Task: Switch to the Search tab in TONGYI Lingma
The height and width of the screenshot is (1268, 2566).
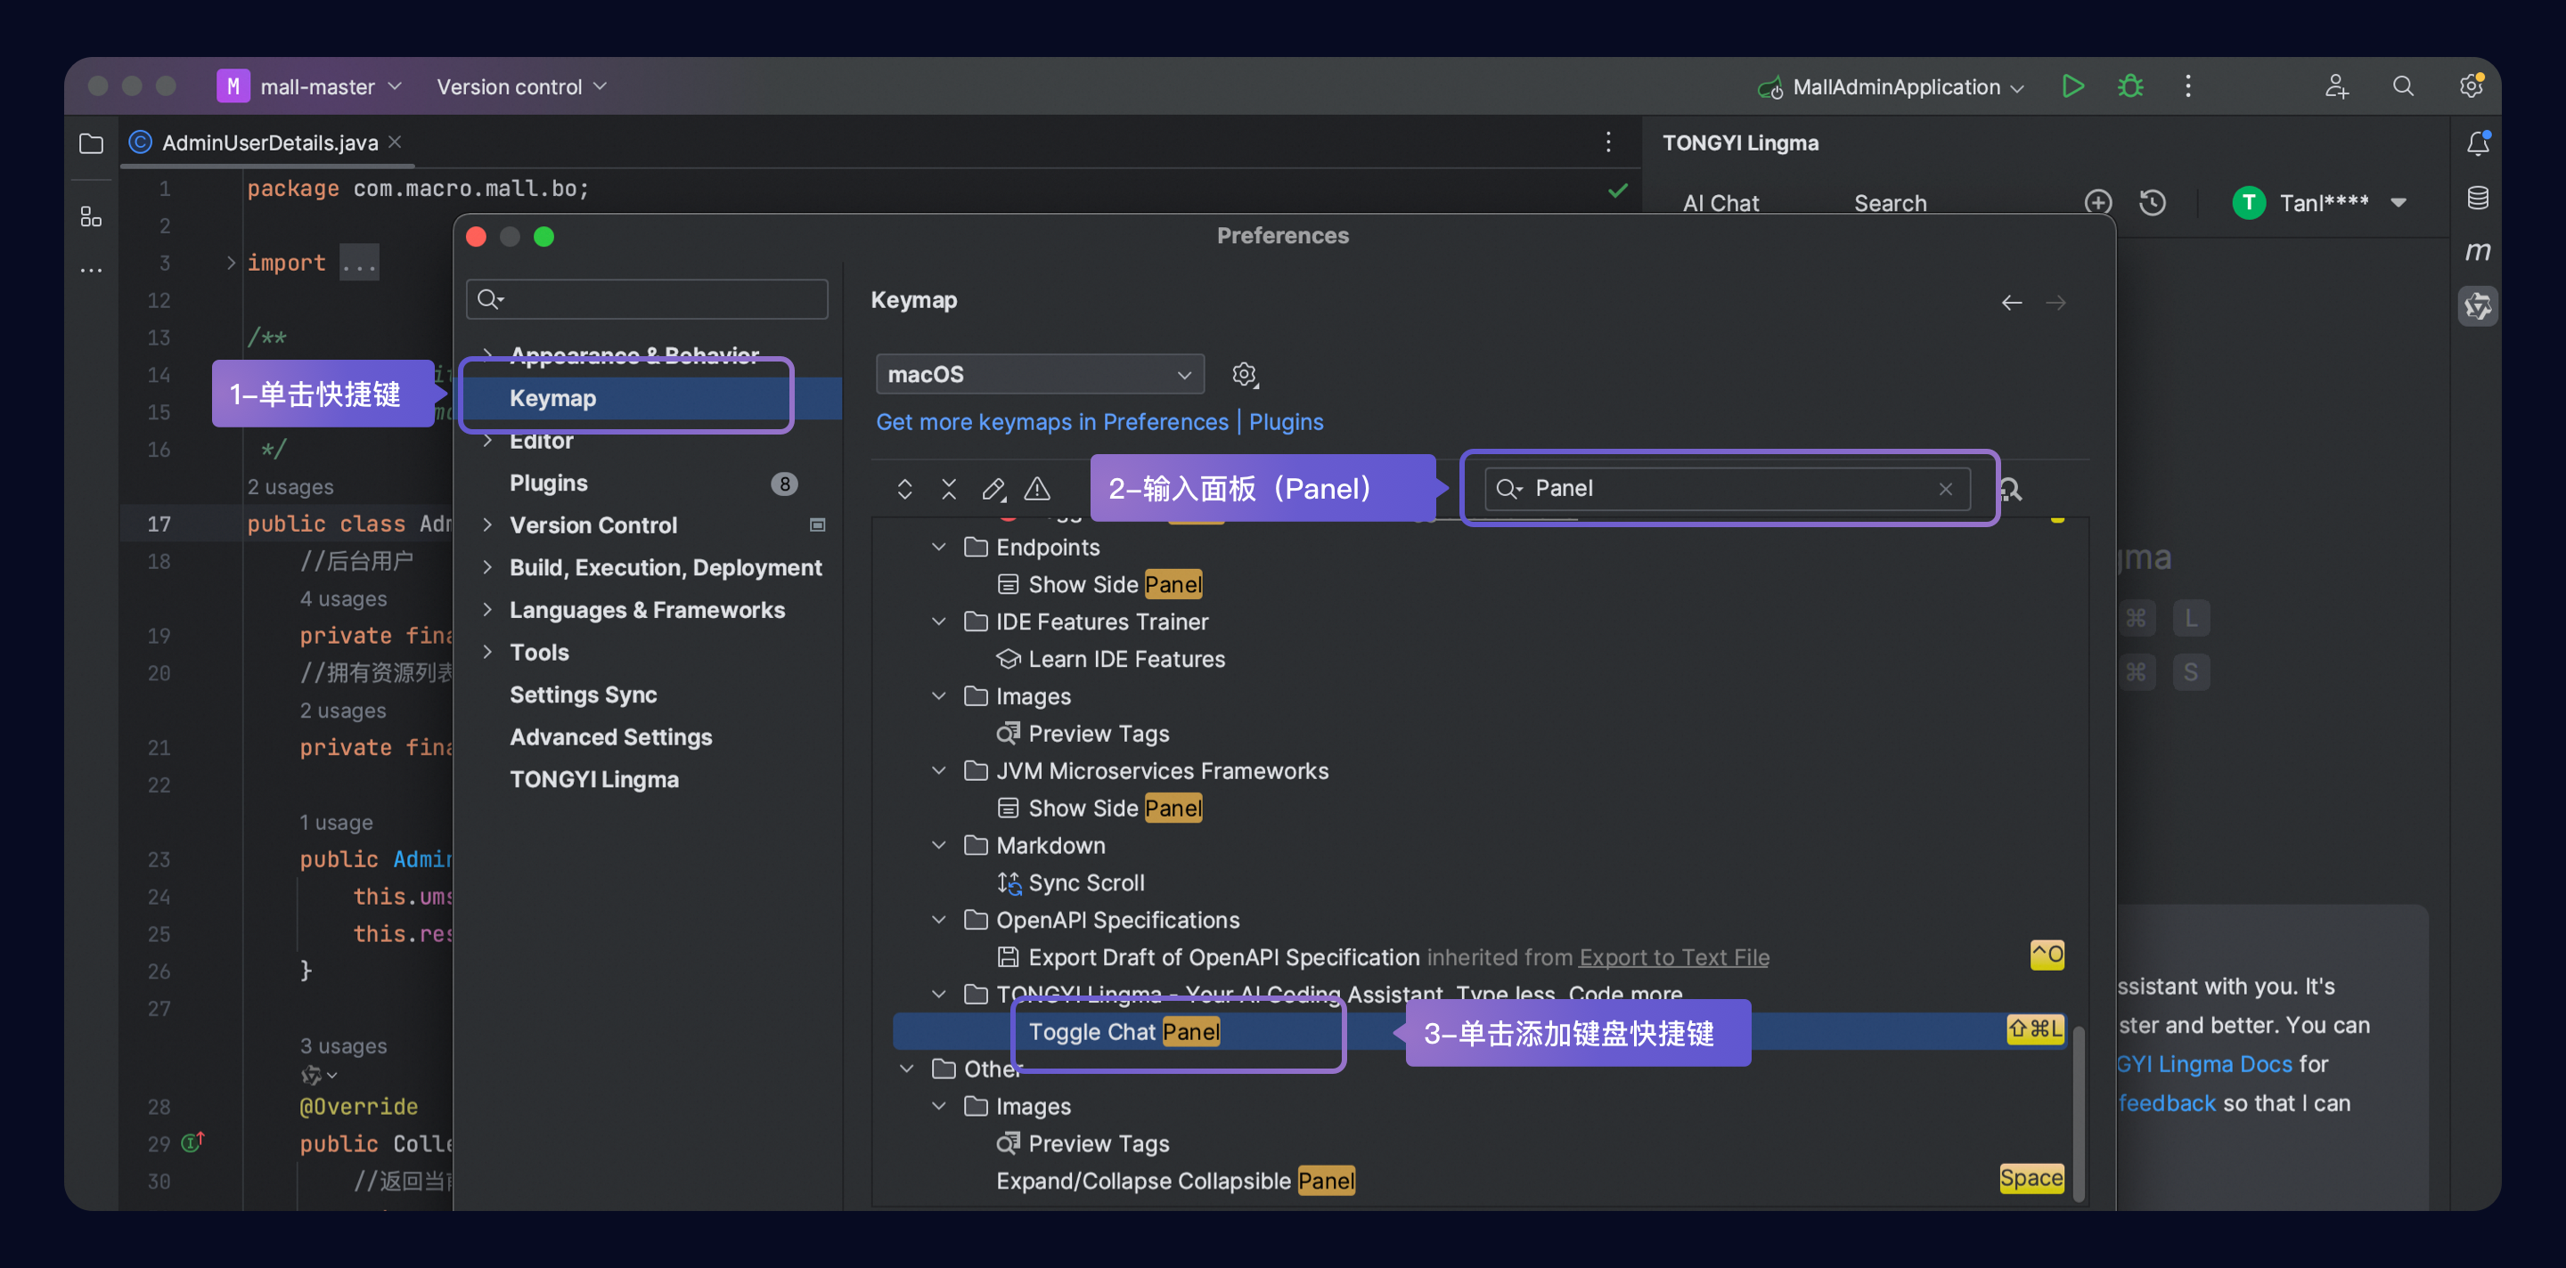Action: [1890, 203]
